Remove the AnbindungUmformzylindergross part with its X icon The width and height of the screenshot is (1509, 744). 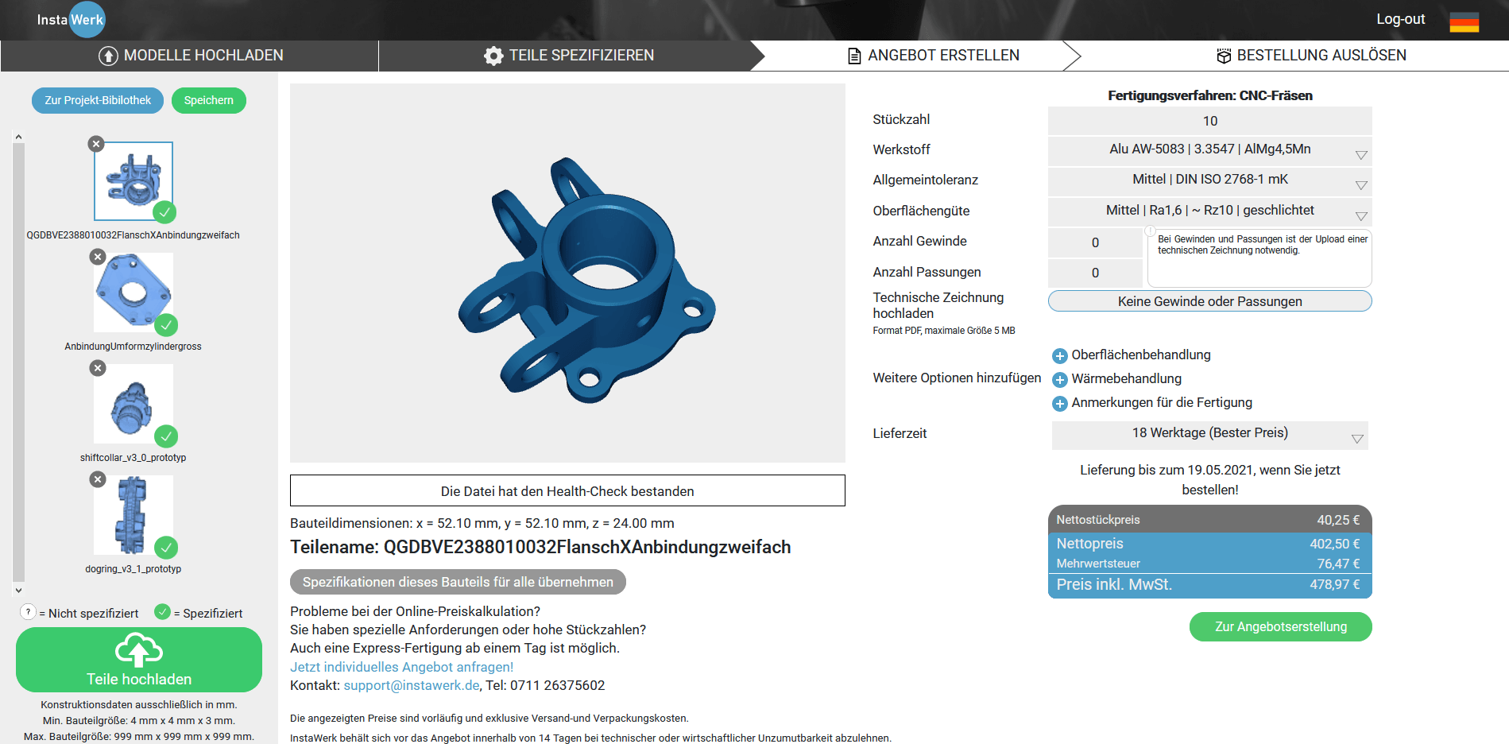(98, 257)
